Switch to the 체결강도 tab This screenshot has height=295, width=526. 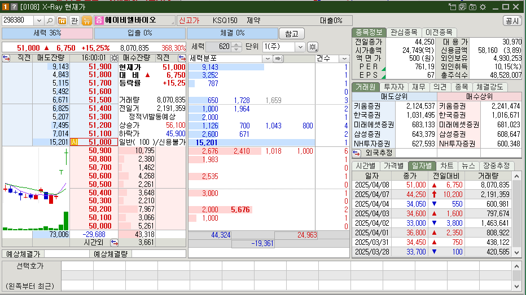click(x=490, y=87)
